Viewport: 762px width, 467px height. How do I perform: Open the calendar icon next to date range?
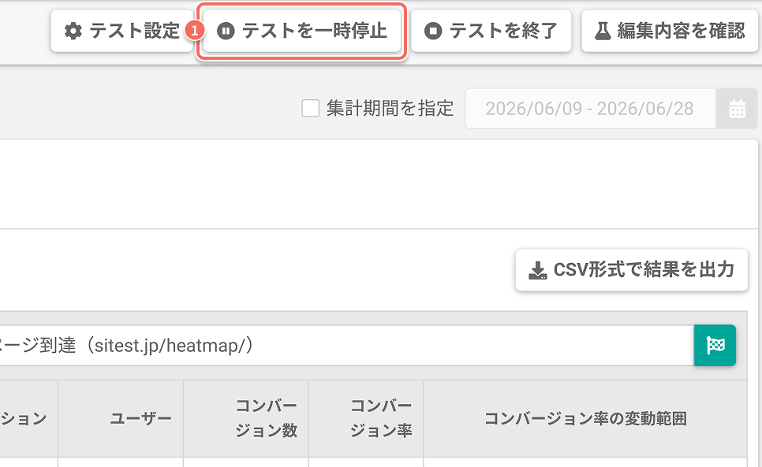(x=738, y=109)
